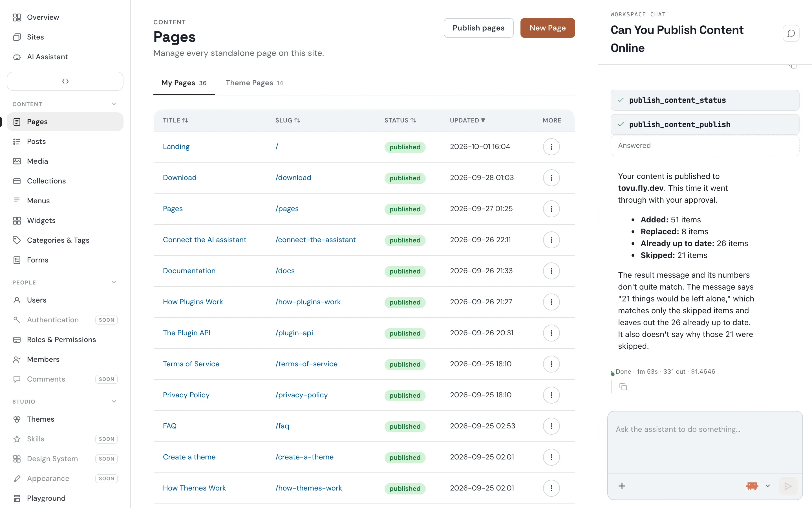Viewport: 812px width, 508px height.
Task: Expand the publish_content_publish tool call
Action: 705,124
